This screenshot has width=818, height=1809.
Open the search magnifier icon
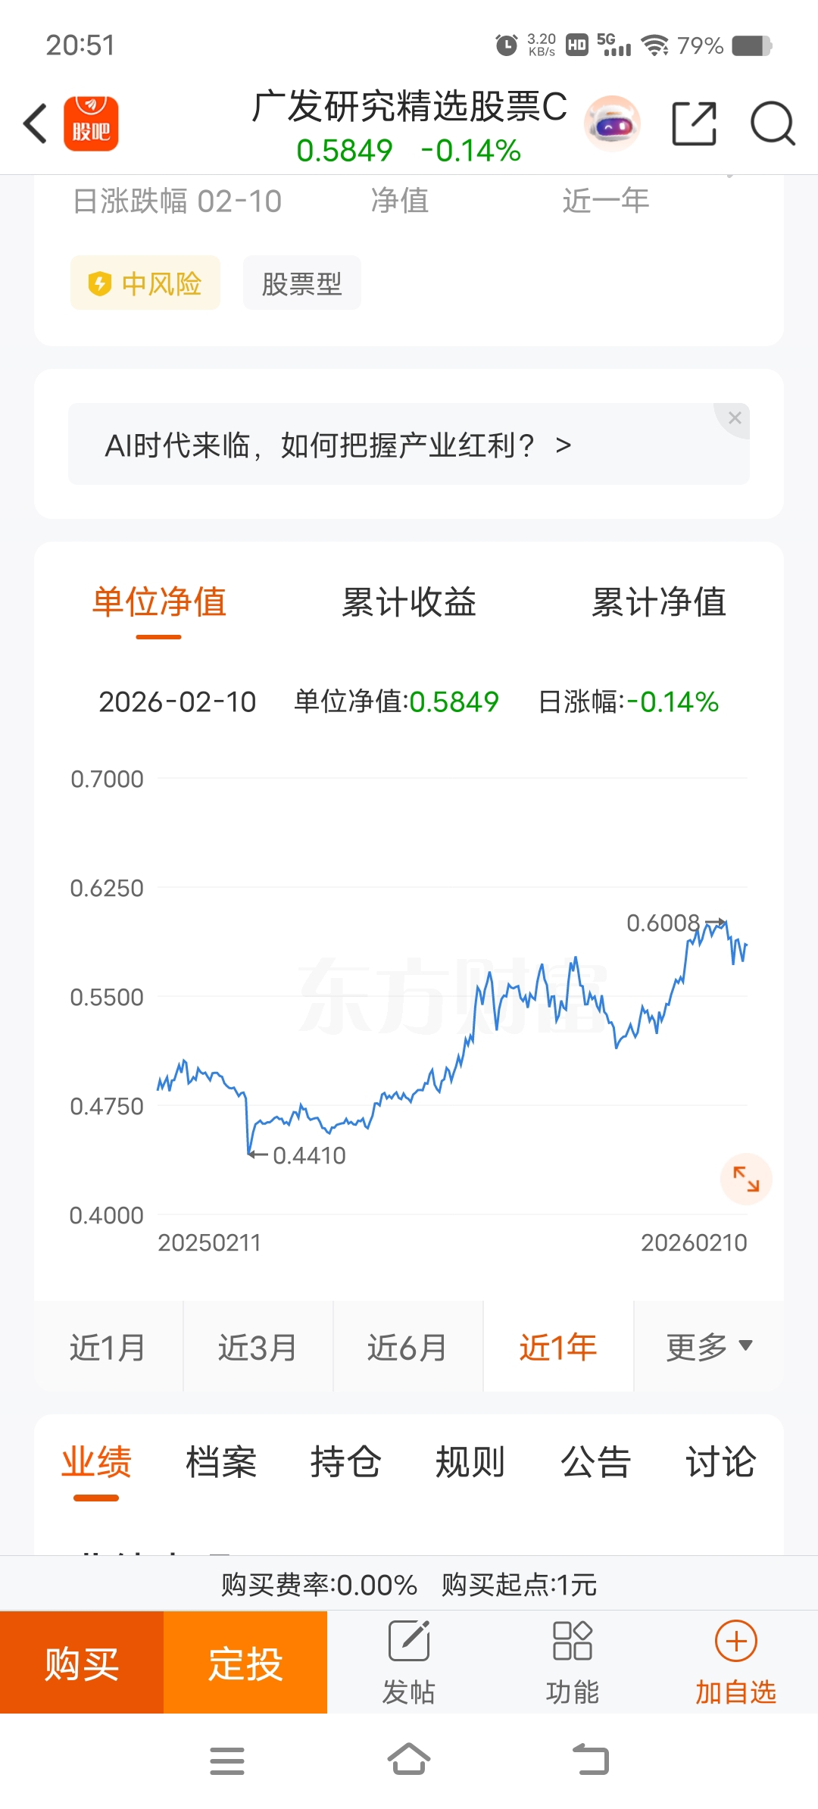(772, 123)
